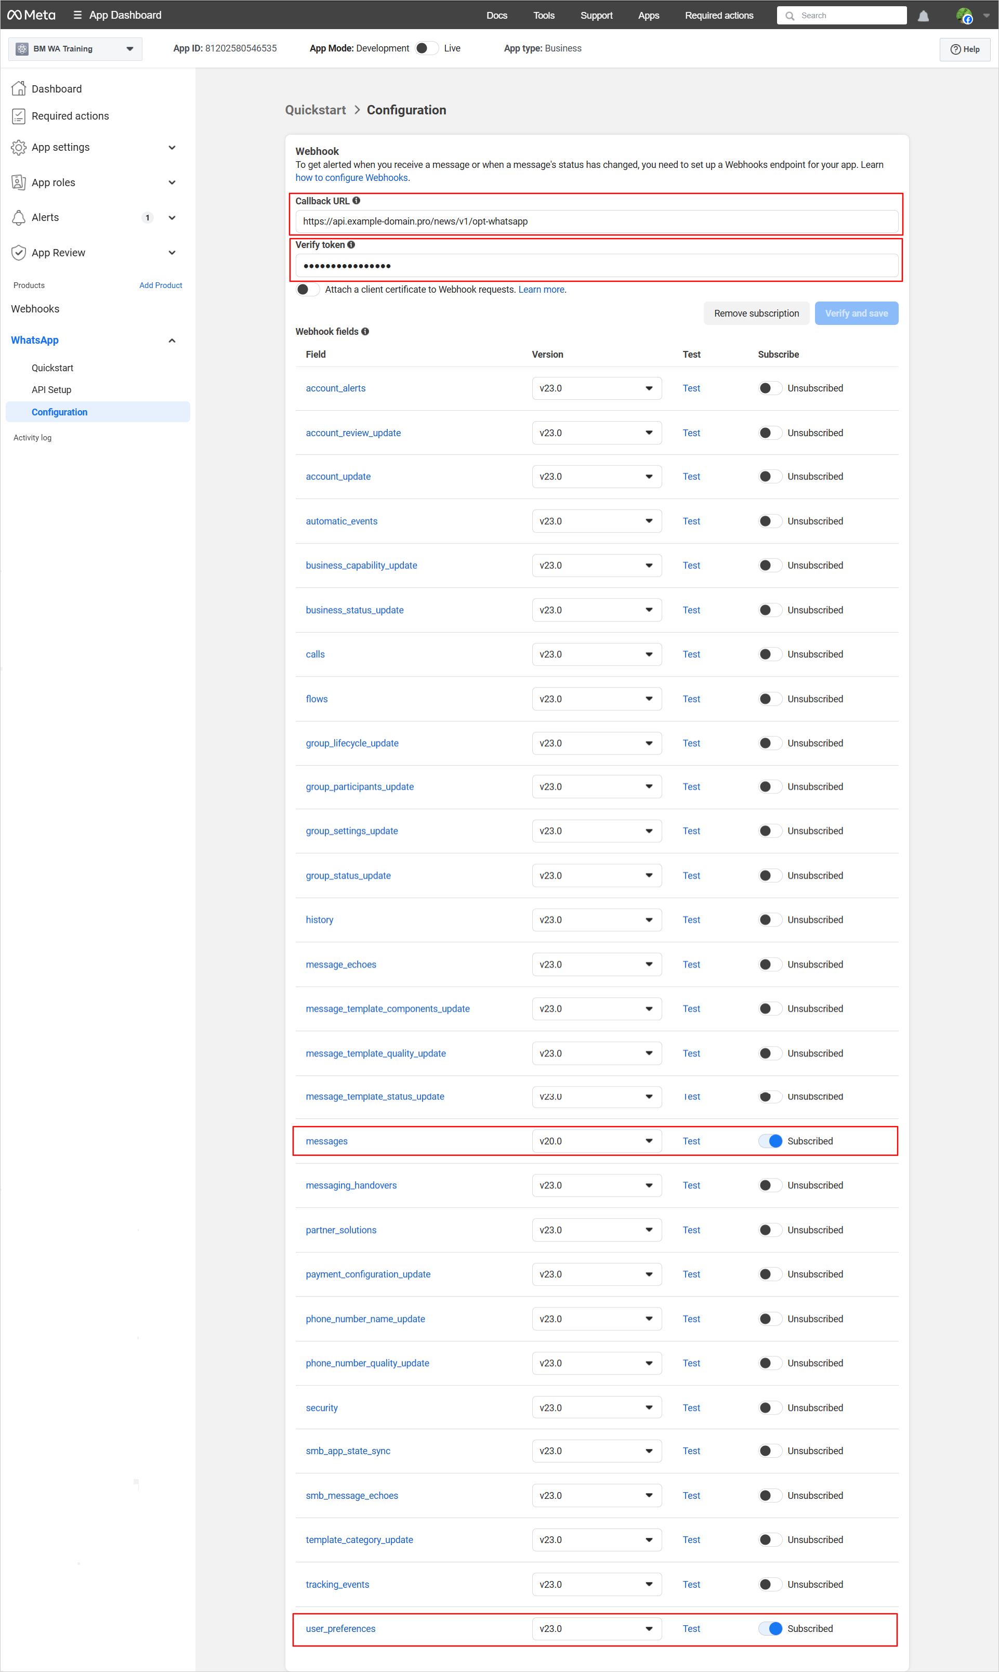Image resolution: width=999 pixels, height=1672 pixels.
Task: Subscribe to the calls field
Action: [769, 654]
